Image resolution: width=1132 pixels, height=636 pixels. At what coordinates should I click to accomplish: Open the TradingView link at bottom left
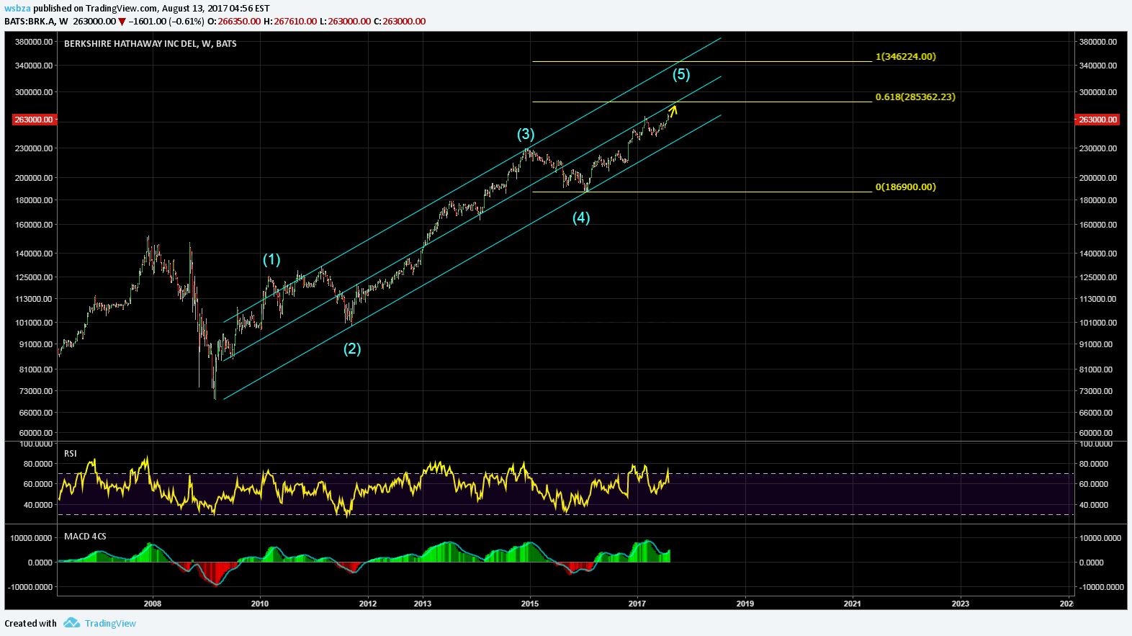[x=110, y=624]
